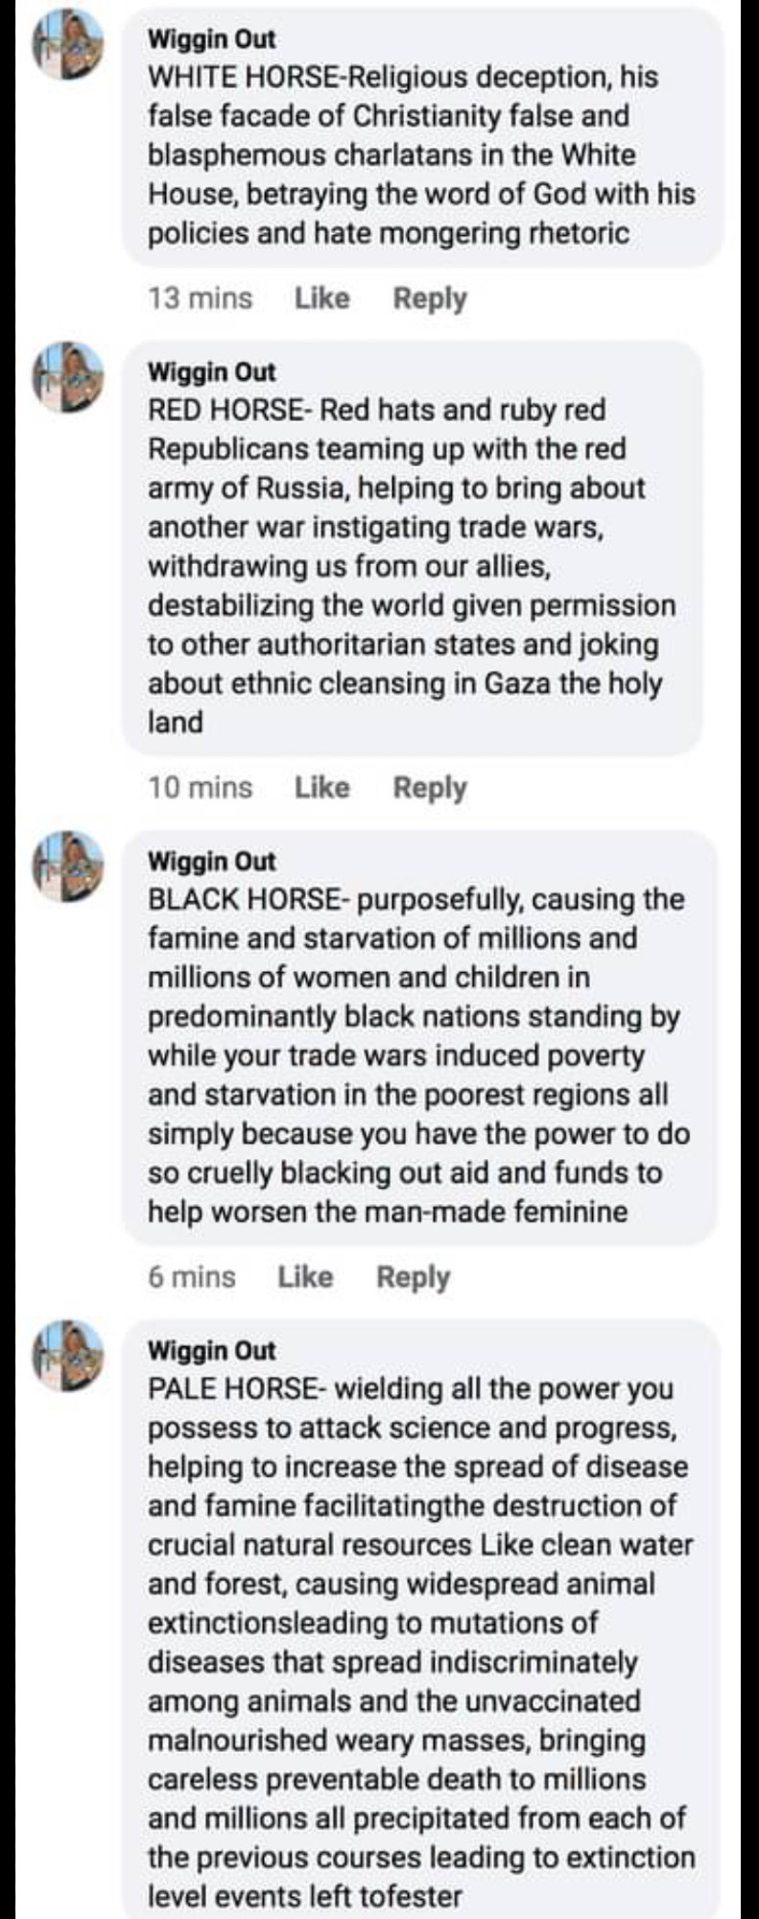Open avatar on WHITE HORSE comment

(x=67, y=44)
